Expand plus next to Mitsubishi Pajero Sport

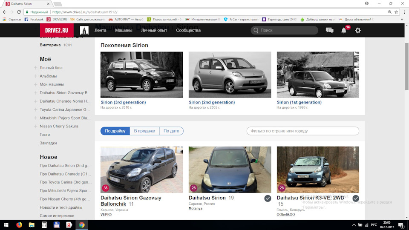pos(35,118)
